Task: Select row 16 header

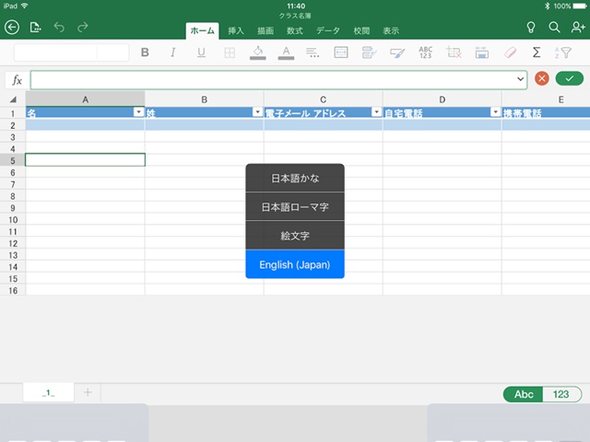Action: 13,291
